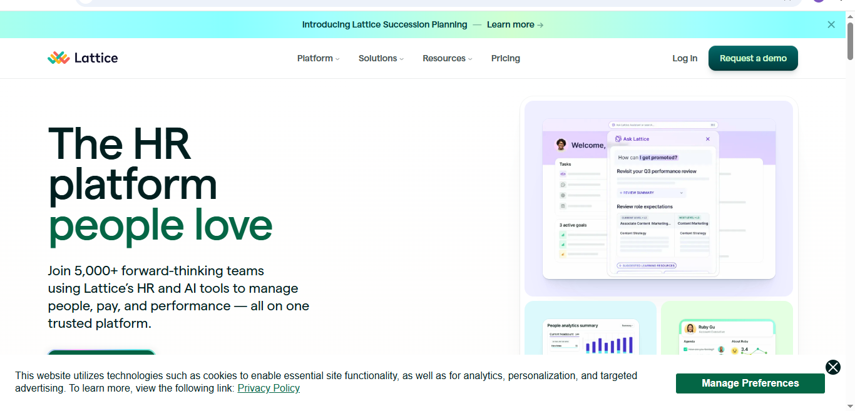Expand the Platform navigation dropdown
Screen dimensions: 855x411
point(318,58)
